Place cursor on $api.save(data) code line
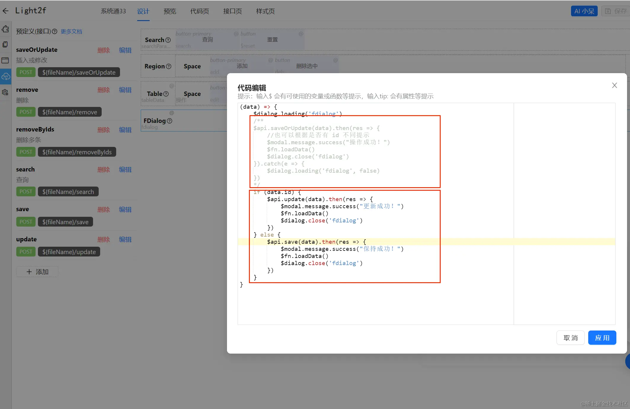Viewport: 630px width, 409px height. [316, 242]
